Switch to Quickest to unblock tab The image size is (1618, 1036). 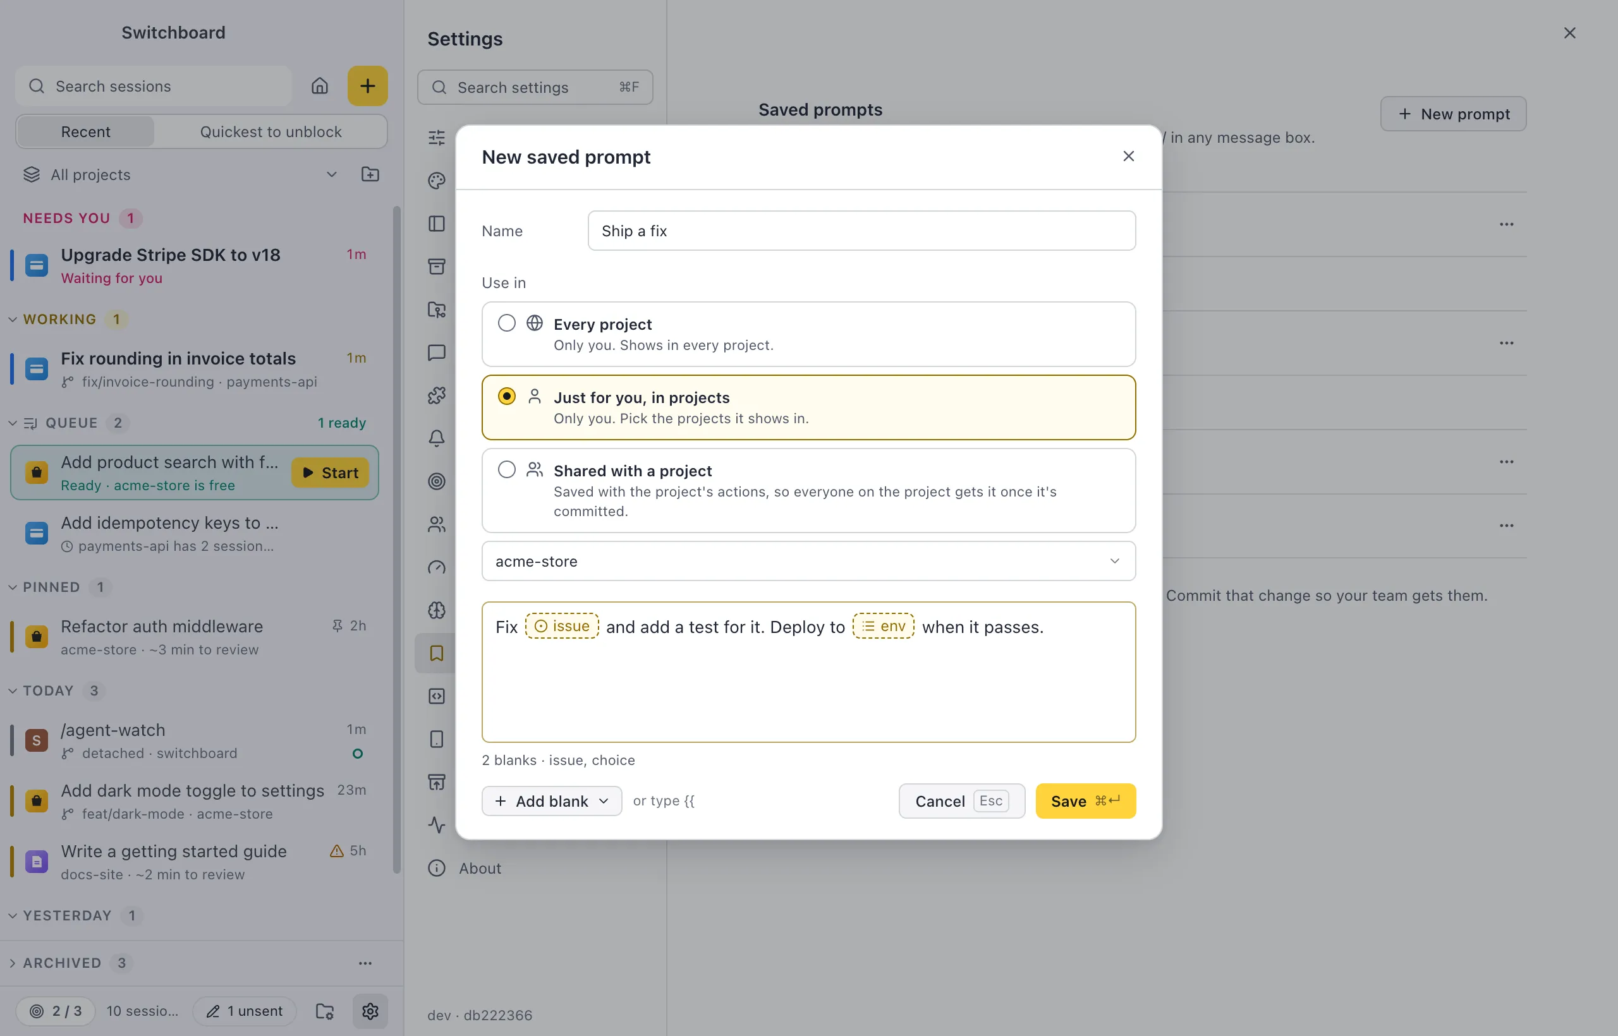tap(271, 132)
